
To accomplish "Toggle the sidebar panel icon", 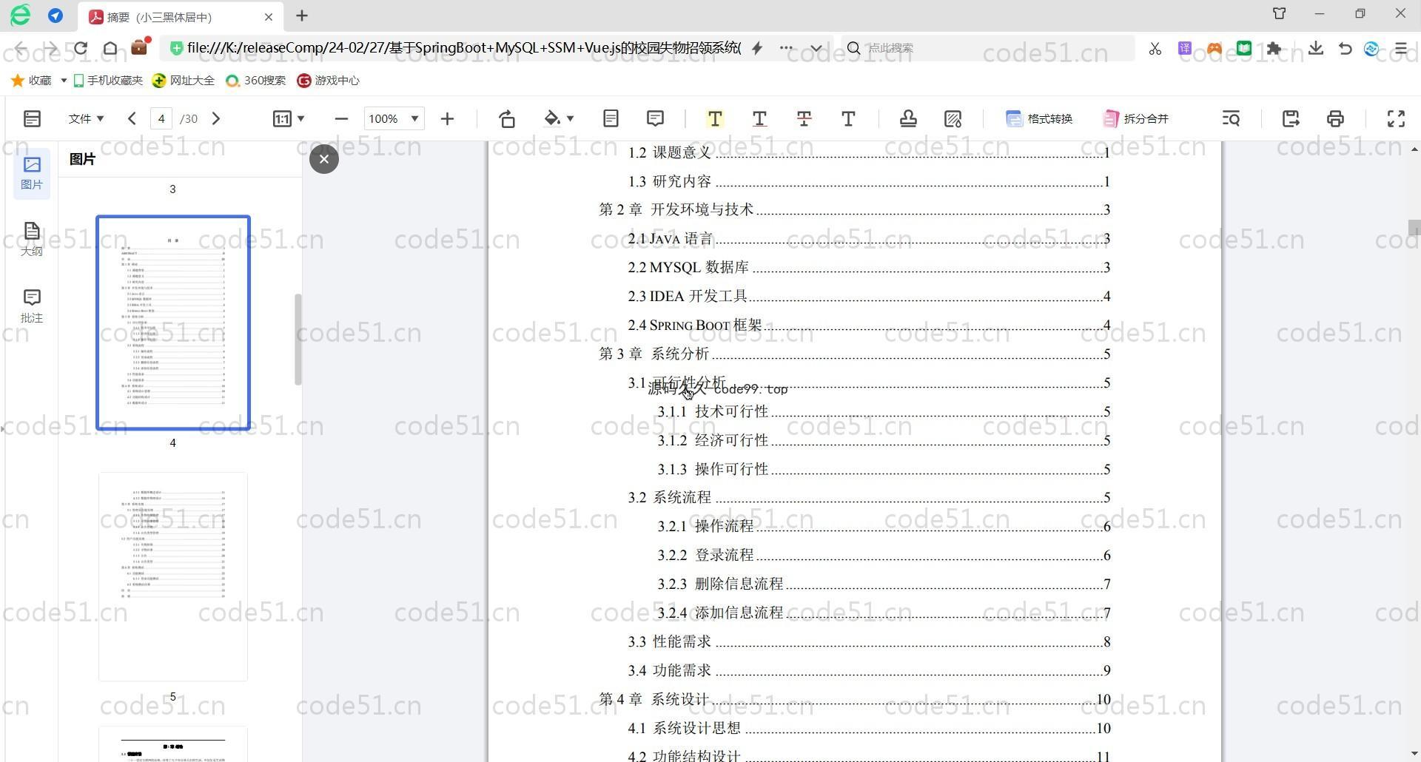I will [32, 118].
